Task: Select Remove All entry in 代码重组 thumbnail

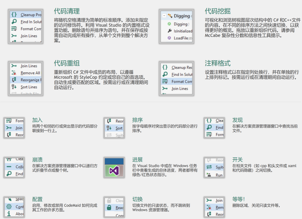Action: click(x=26, y=73)
